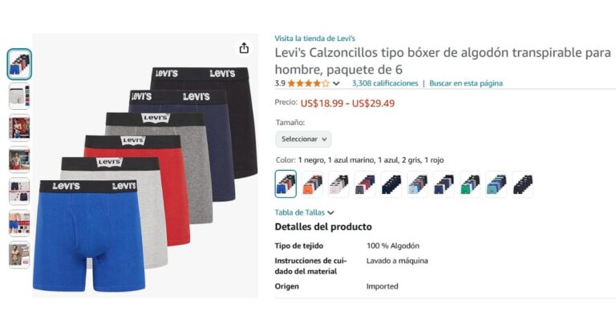The image size is (616, 323).
Task: Open the 3,308 calificaciones link
Action: click(x=385, y=83)
